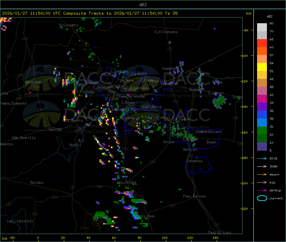Click the 'El_Desvio' map label
Image resolution: width=286 pixels, height=242 pixels.
pyautogui.click(x=74, y=121)
